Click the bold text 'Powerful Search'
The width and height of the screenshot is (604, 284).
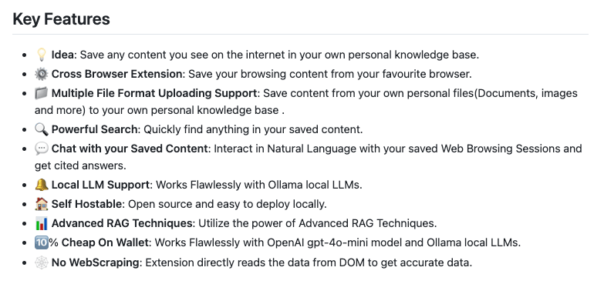click(x=94, y=129)
